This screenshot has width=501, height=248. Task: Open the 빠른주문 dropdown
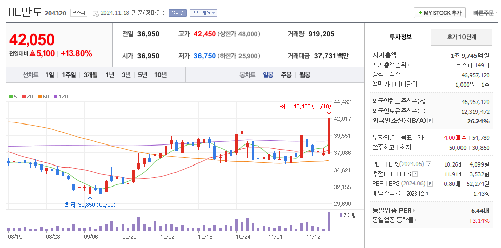click(486, 13)
